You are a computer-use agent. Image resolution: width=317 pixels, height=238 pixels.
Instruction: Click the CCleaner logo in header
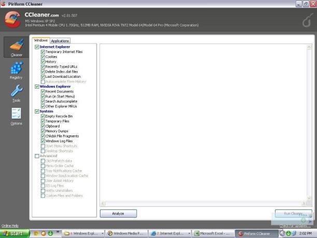coord(13,19)
